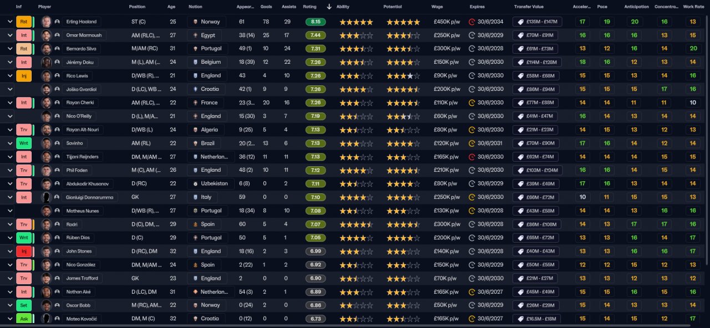Click the £135M - £147M transfer value button
710x328 pixels.
[x=537, y=22]
